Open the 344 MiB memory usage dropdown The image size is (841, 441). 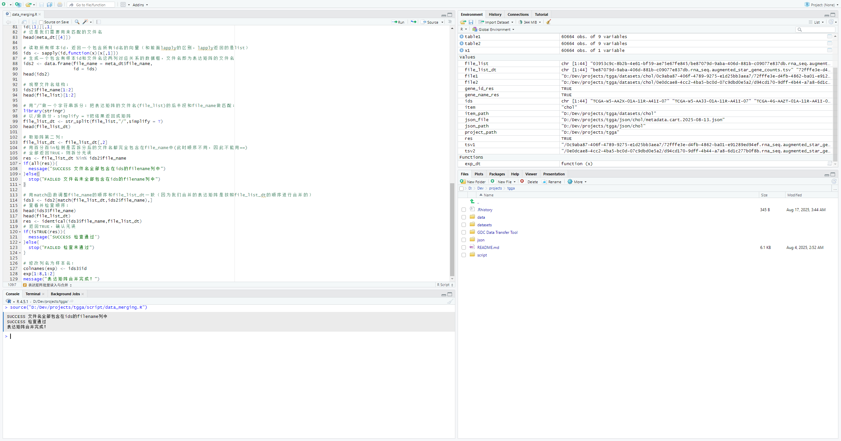[530, 22]
